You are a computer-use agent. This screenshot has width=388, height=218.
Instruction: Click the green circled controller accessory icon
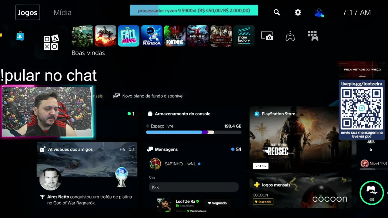tap(372, 193)
